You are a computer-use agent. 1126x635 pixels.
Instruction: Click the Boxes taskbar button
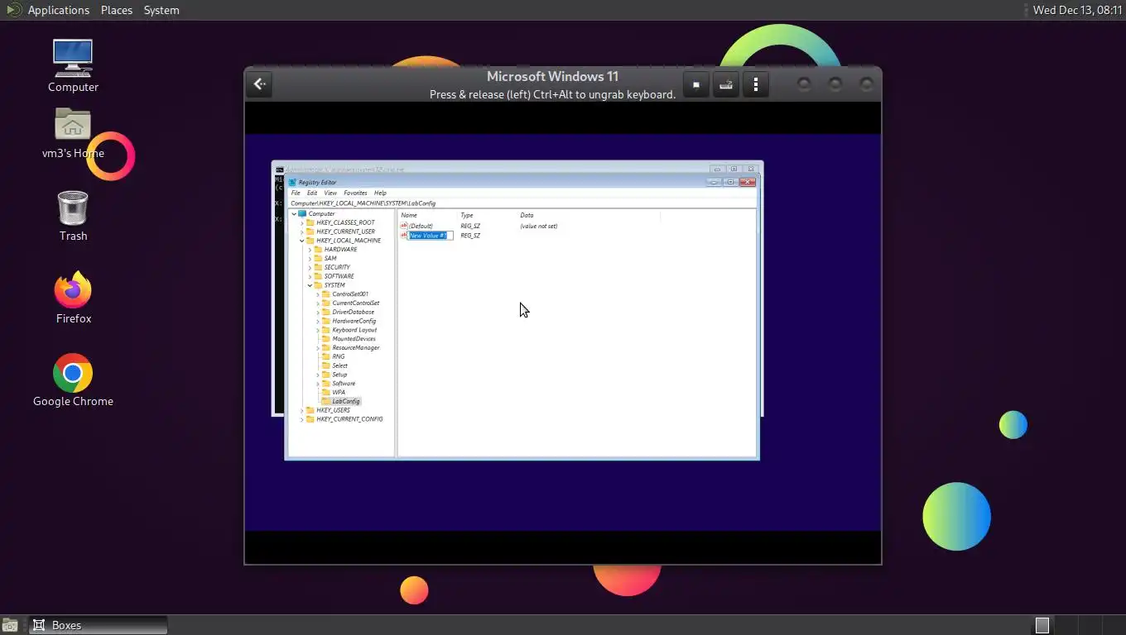[x=99, y=625]
